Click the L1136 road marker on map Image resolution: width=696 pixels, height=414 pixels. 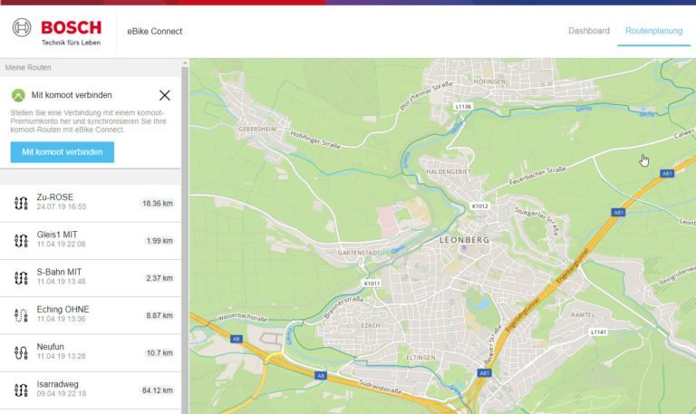pyautogui.click(x=463, y=107)
